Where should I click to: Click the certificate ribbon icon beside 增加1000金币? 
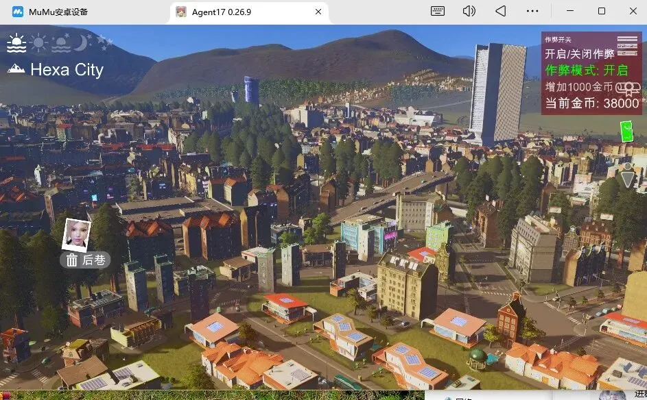(x=628, y=88)
